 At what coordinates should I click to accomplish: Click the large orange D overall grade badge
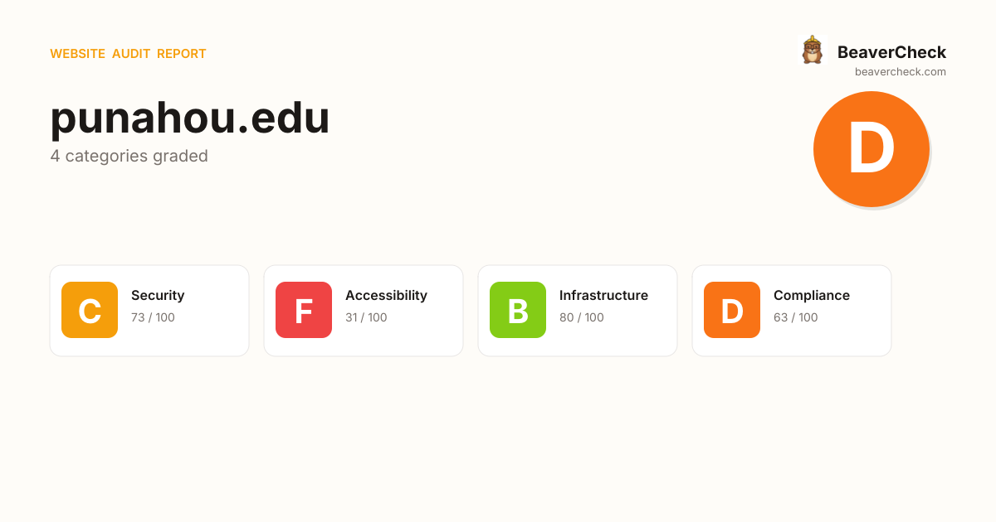click(x=871, y=149)
